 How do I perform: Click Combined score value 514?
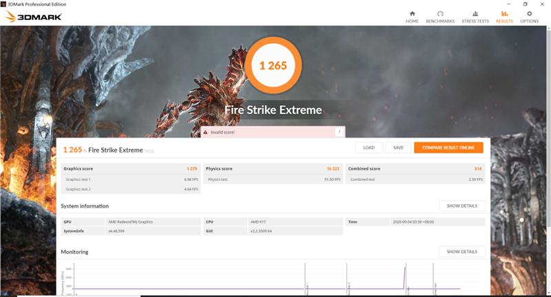(478, 168)
